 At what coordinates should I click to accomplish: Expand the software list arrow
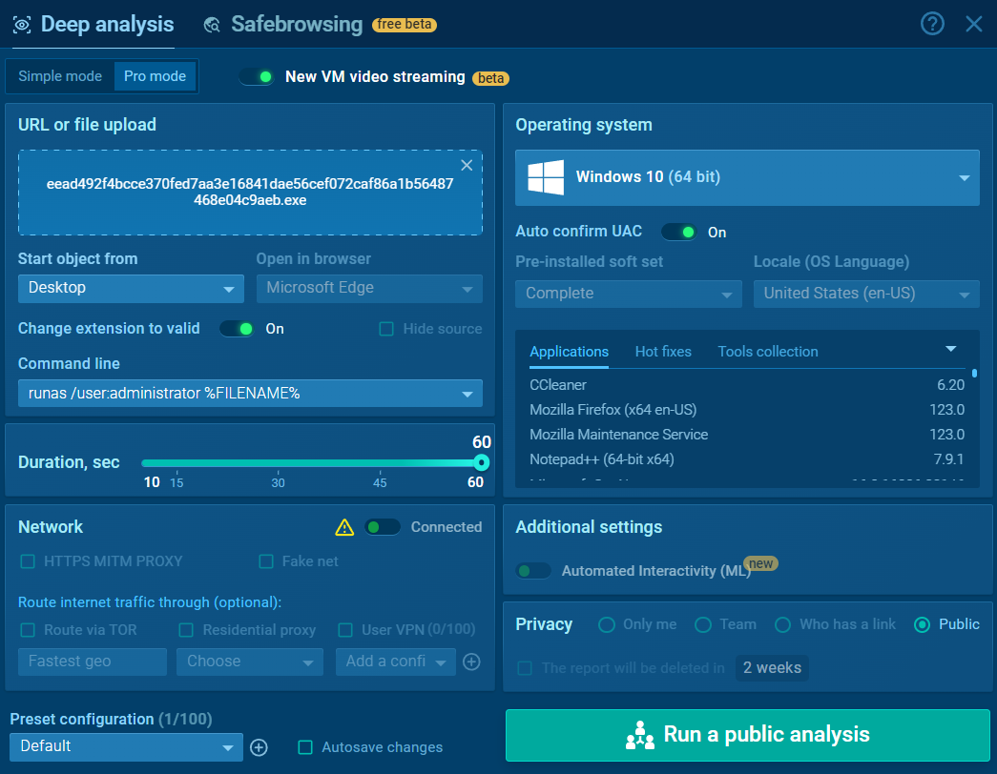click(950, 349)
